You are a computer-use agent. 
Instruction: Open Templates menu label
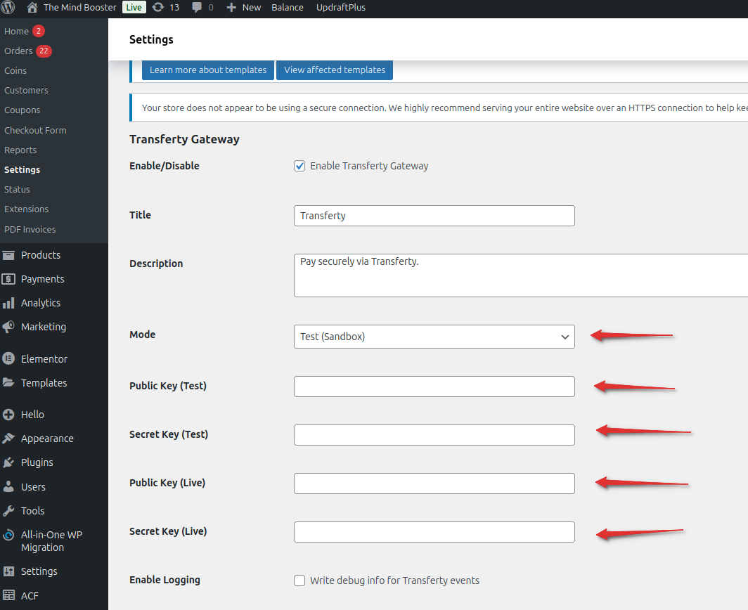44,382
